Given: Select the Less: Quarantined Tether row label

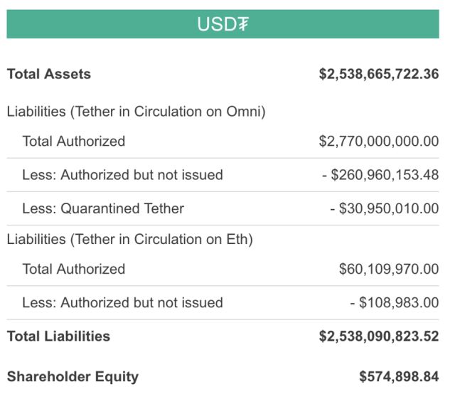Looking at the screenshot, I should 103,208.
